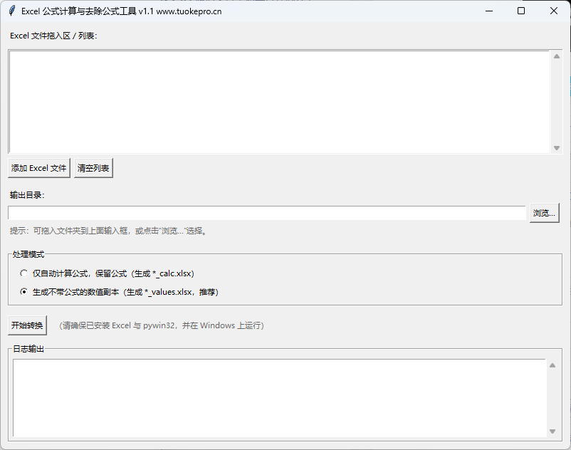Minimize the Excel formula tool window
This screenshot has width=571, height=450.
489,11
